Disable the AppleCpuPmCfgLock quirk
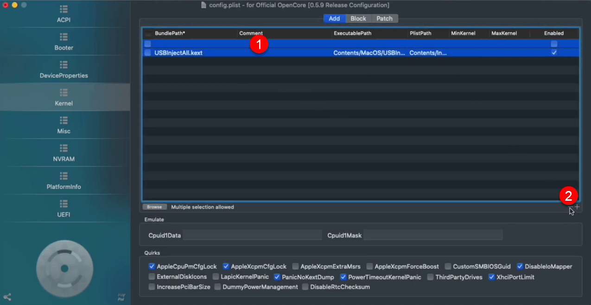This screenshot has height=305, width=591. click(152, 267)
